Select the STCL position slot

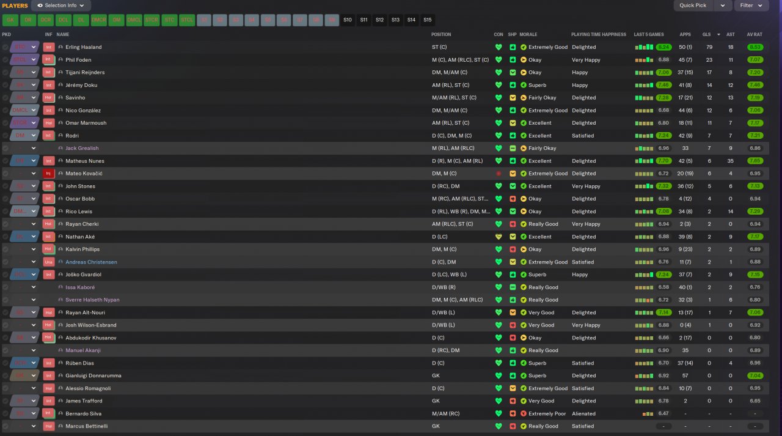click(x=187, y=20)
